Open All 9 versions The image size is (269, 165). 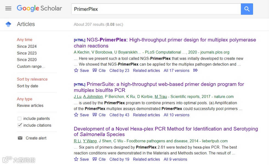point(175,159)
